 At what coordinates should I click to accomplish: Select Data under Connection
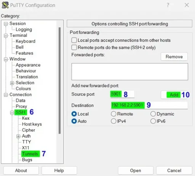[21, 100]
